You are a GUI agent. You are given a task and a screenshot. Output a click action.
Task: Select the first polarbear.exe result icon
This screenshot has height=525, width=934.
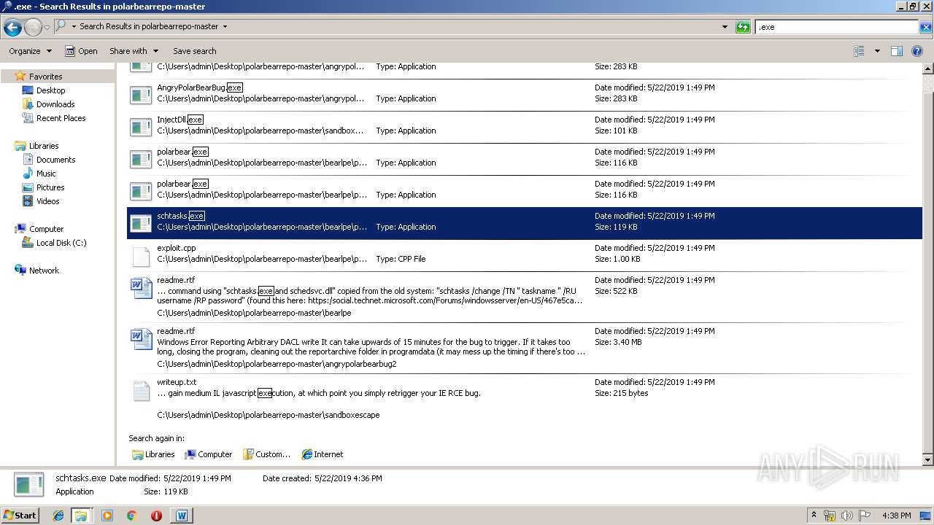140,159
